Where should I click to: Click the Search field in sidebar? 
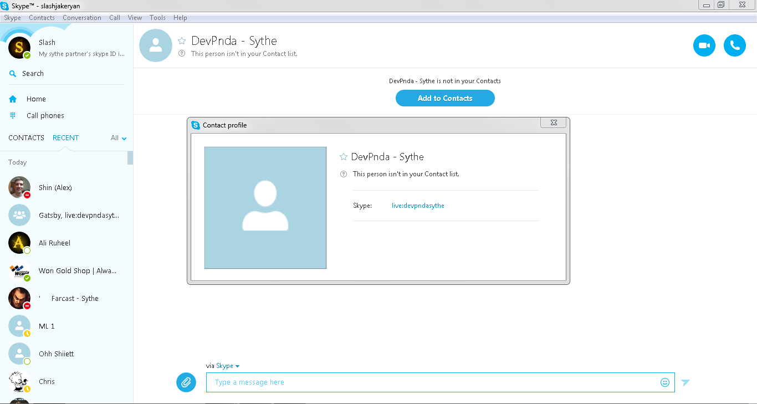pyautogui.click(x=67, y=74)
